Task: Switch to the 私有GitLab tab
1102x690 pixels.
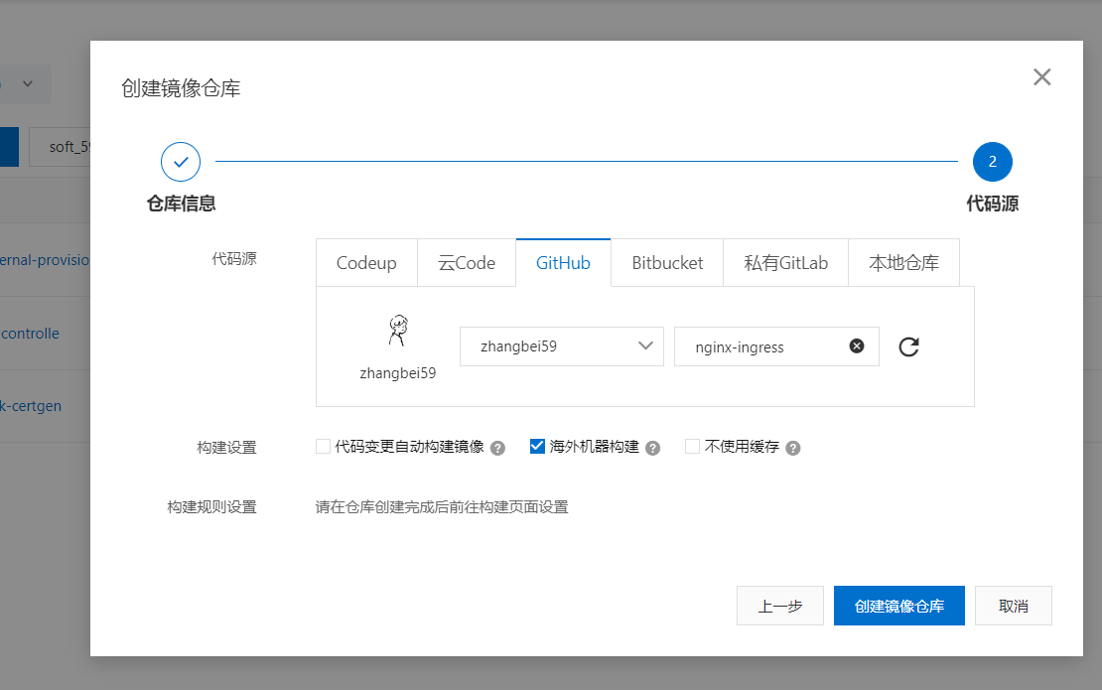Action: click(785, 263)
